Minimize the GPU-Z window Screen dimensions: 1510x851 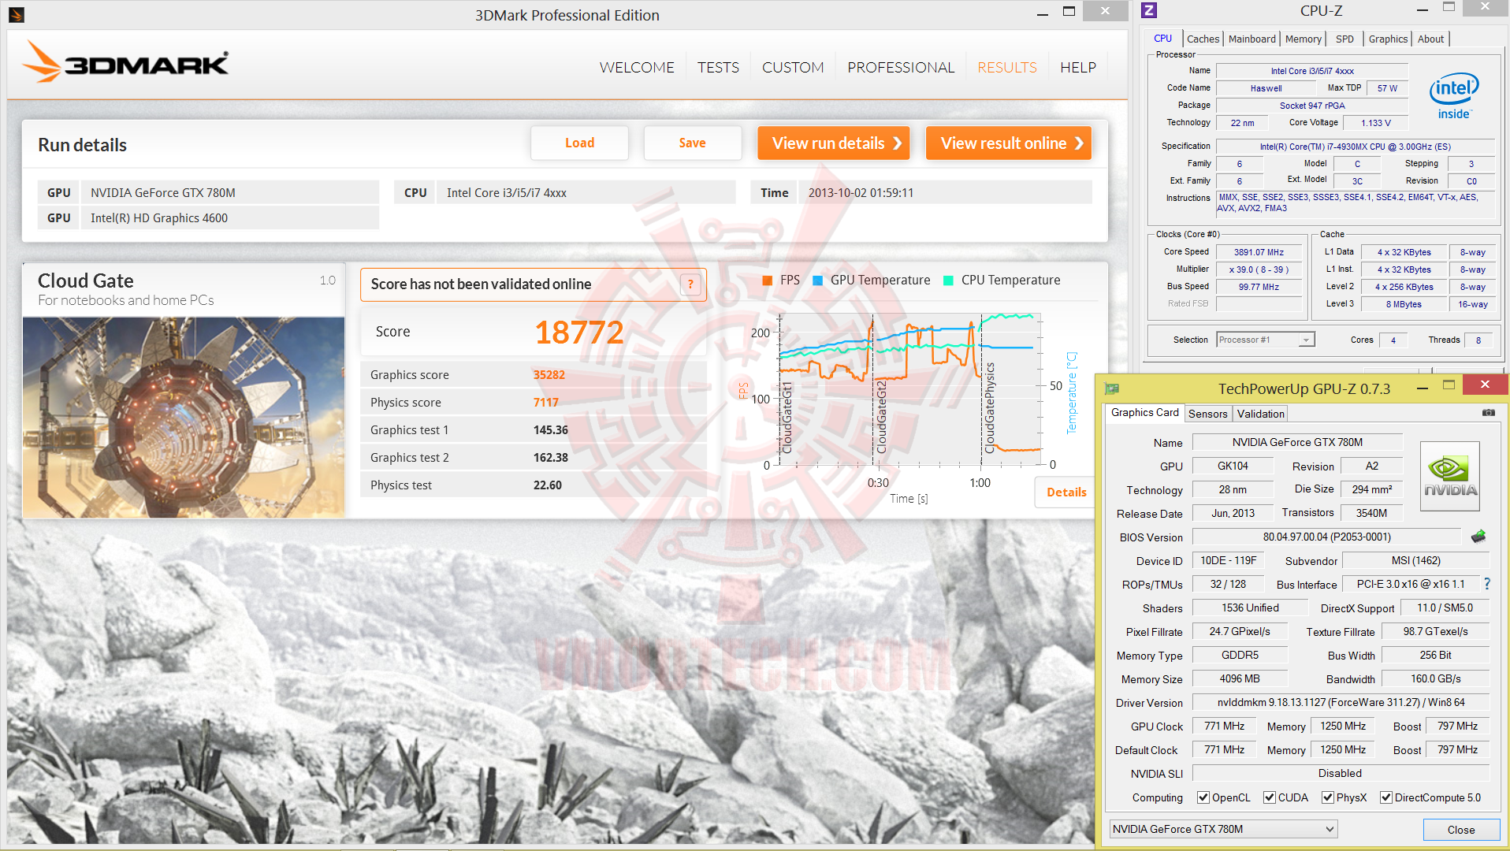click(1423, 388)
